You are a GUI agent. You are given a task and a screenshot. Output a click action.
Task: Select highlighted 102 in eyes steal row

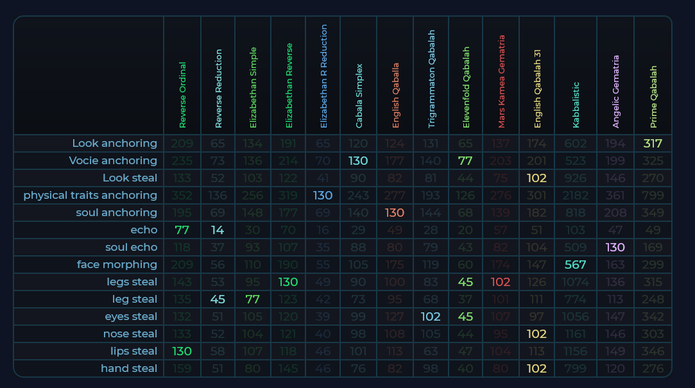[x=431, y=317]
